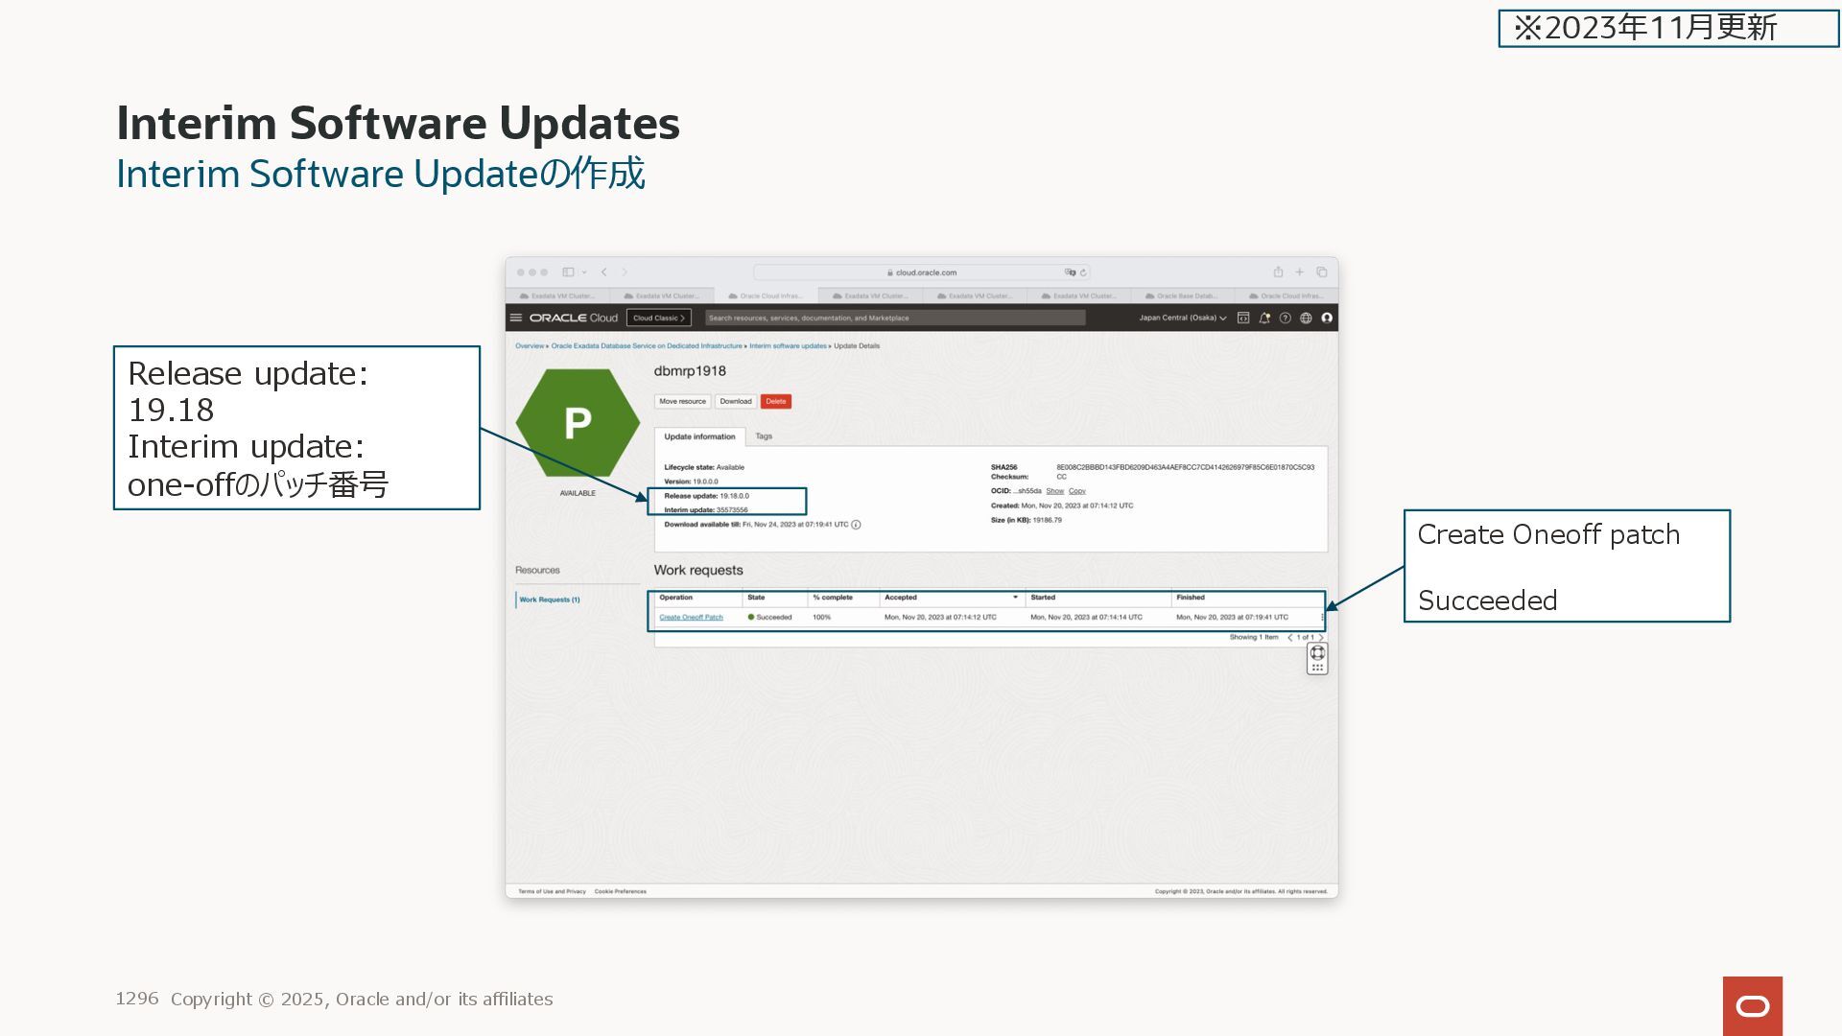Expand the Japan Central (Osaka) region dropdown
This screenshot has width=1842, height=1036.
(x=1182, y=318)
